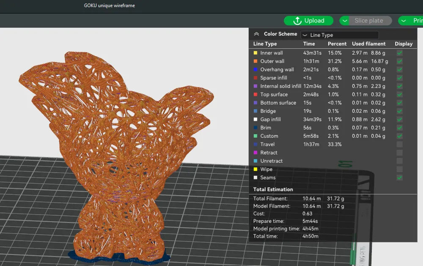Viewport: 423px width, 266px height.
Task: Uncheck the Overhang wall display checkbox
Action: pyautogui.click(x=400, y=70)
